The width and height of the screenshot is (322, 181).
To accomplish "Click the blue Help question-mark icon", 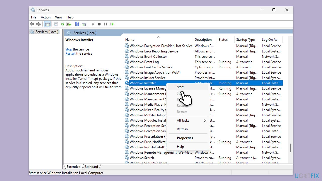I will coord(77,24).
